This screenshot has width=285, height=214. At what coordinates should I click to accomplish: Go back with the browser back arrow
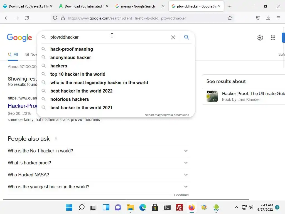[7, 18]
